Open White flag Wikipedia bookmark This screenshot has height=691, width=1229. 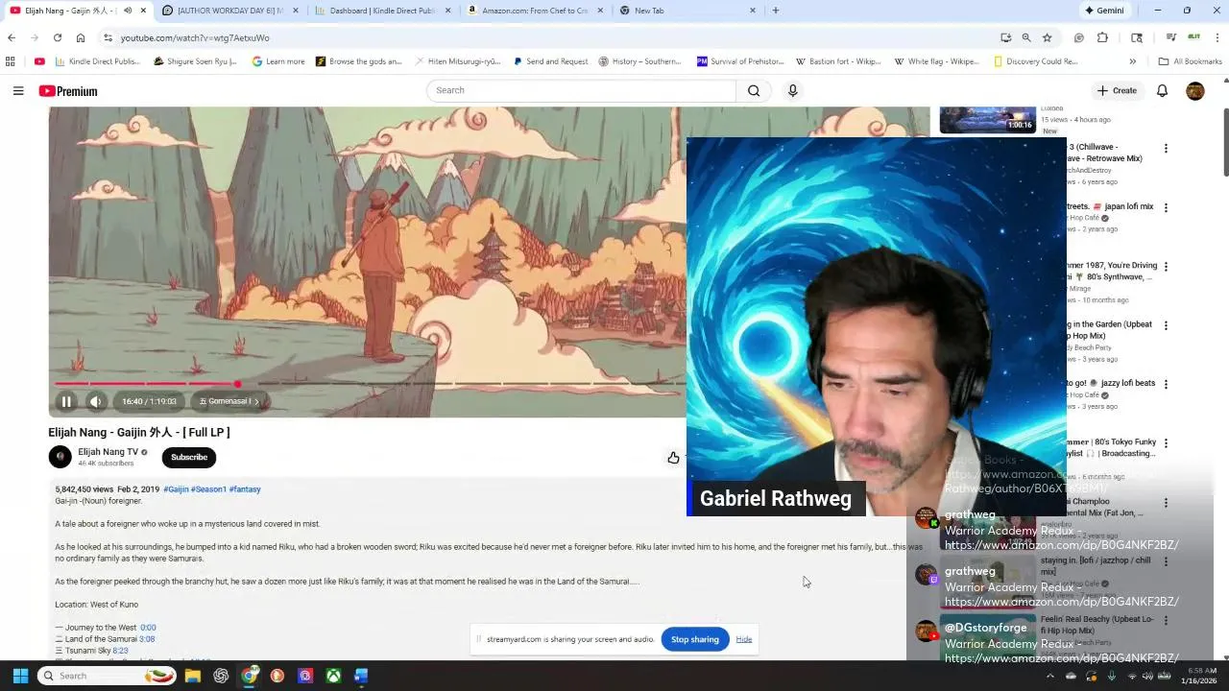click(x=937, y=61)
